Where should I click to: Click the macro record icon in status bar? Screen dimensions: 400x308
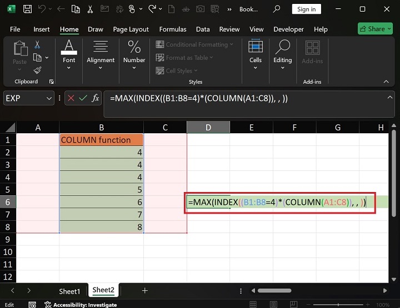(32, 305)
